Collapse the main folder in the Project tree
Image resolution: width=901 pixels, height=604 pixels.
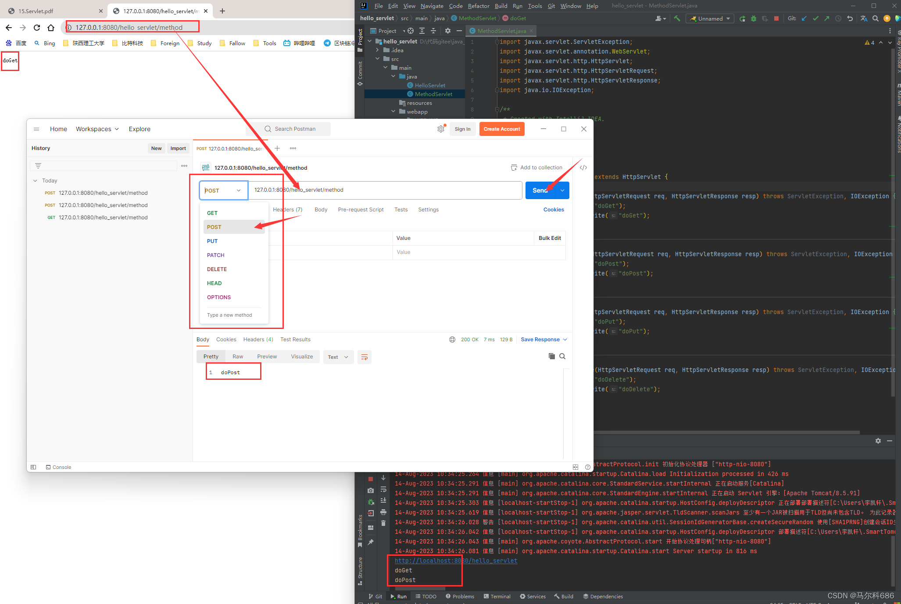(x=385, y=68)
